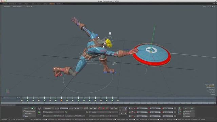Screen dimensions: 217x122
Task: Open the Layout tab
Action: (x=39, y=4)
